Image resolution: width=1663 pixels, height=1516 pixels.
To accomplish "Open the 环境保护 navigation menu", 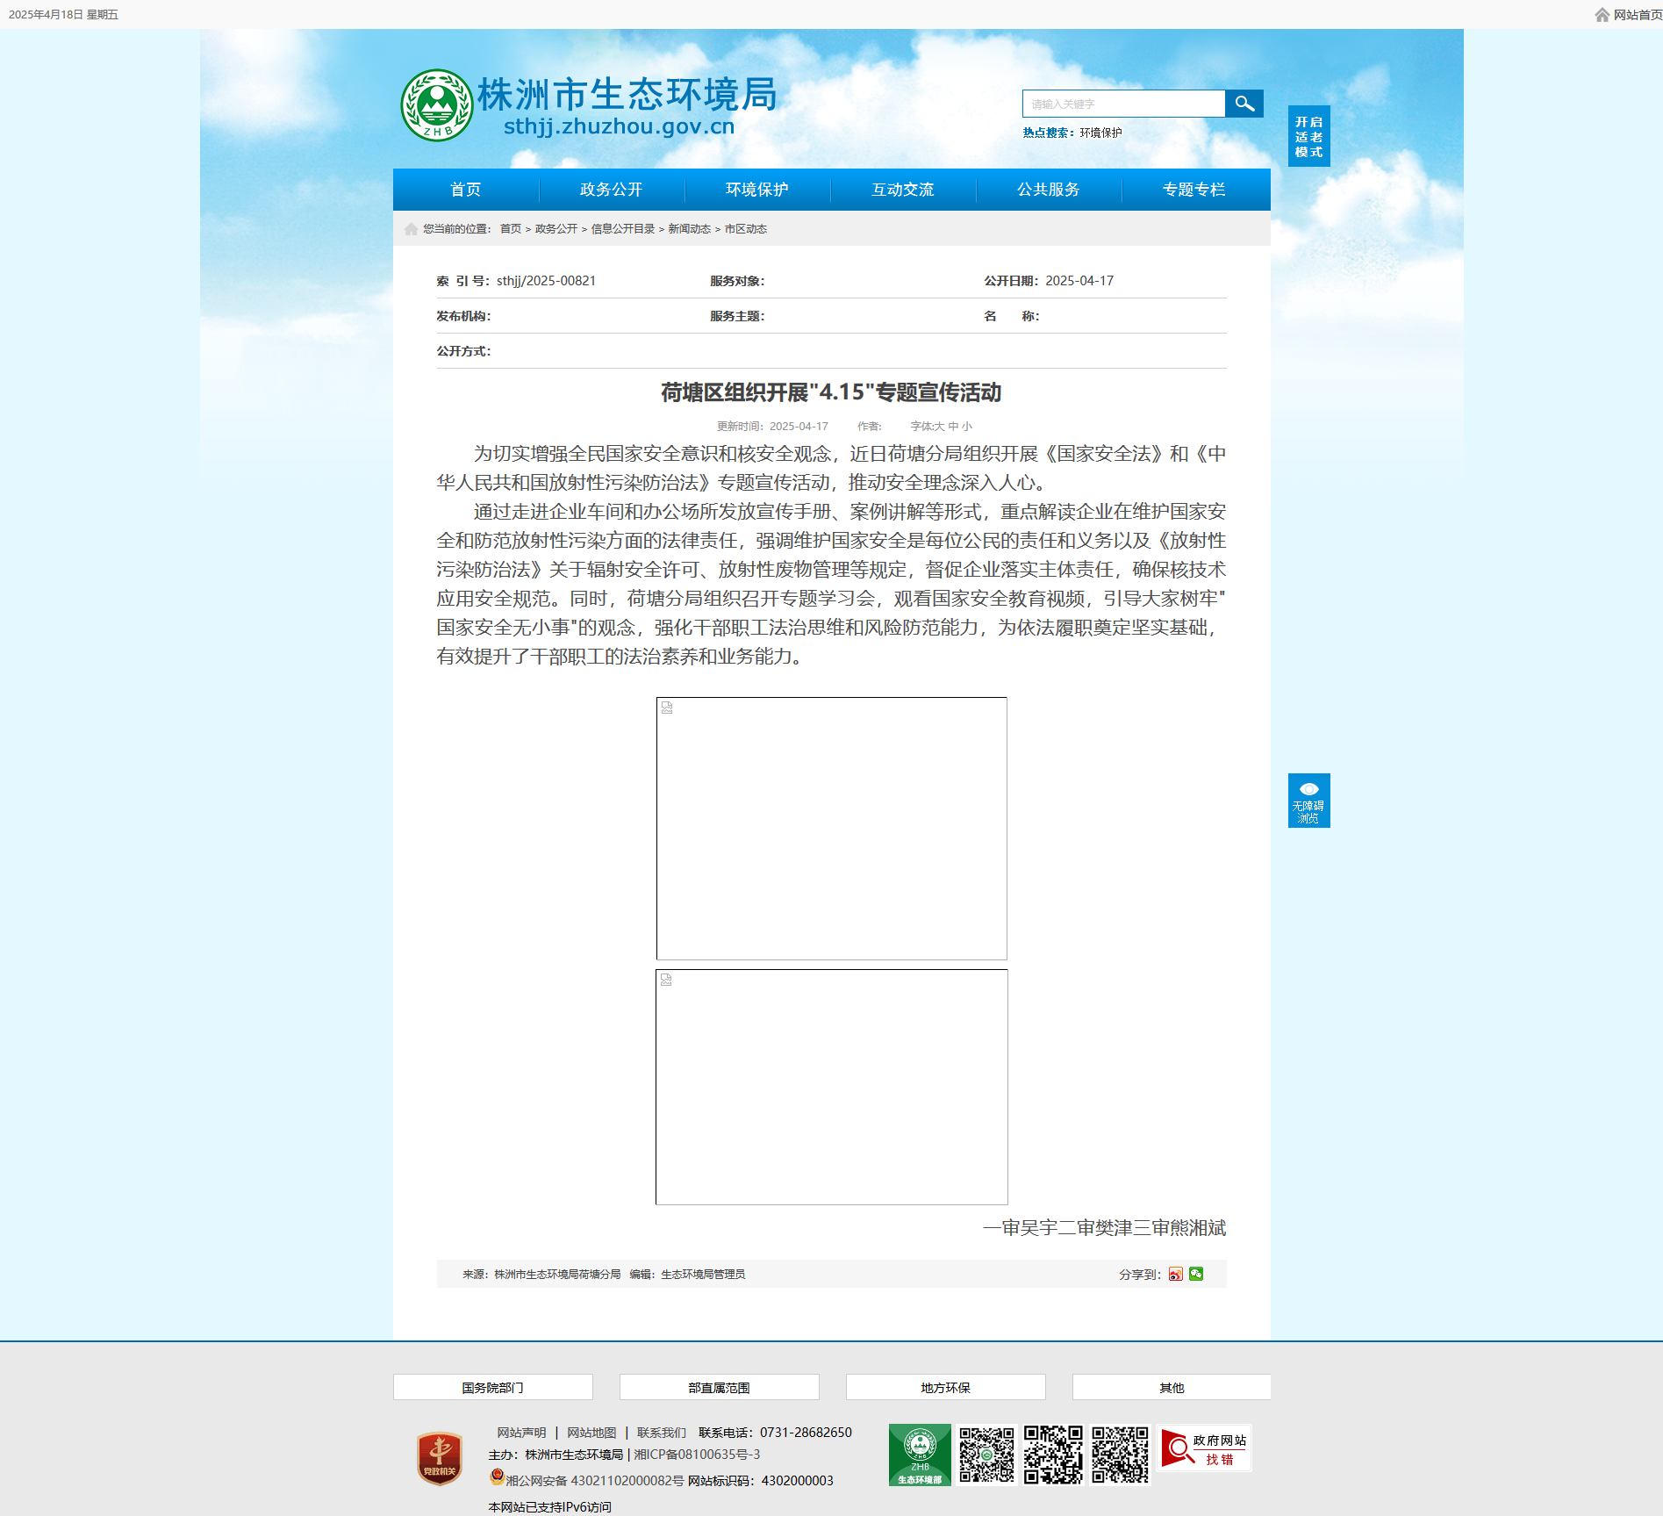I will click(x=756, y=190).
